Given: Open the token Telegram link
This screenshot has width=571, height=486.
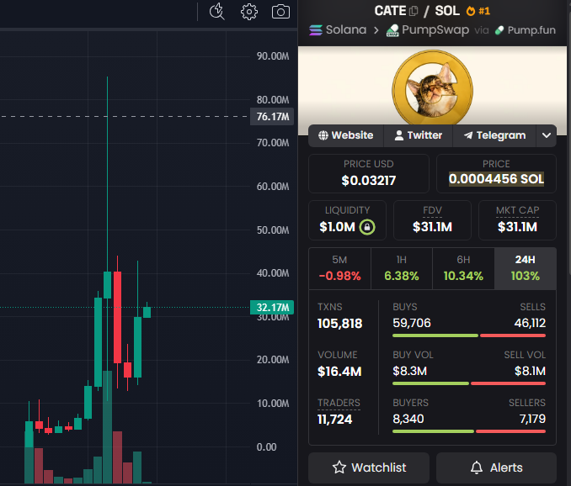Looking at the screenshot, I should (x=494, y=135).
